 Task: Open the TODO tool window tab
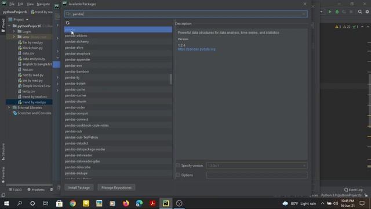pos(15,190)
